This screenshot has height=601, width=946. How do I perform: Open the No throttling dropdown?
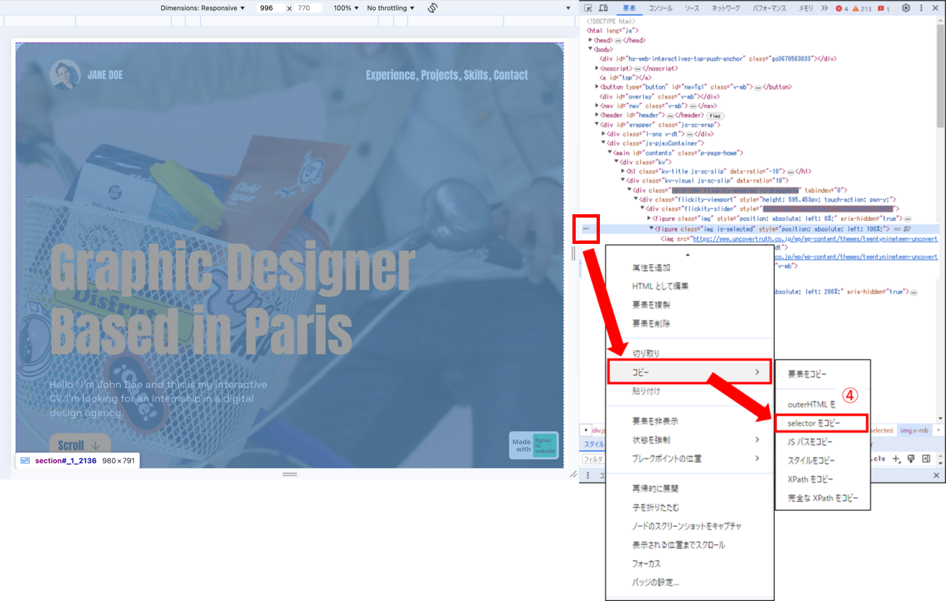coord(391,8)
